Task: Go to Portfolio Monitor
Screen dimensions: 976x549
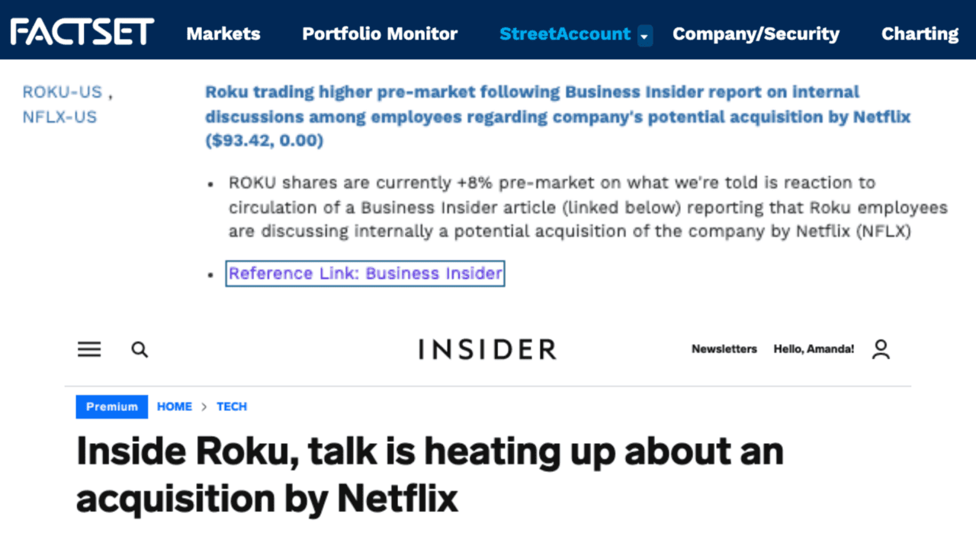Action: (x=380, y=34)
